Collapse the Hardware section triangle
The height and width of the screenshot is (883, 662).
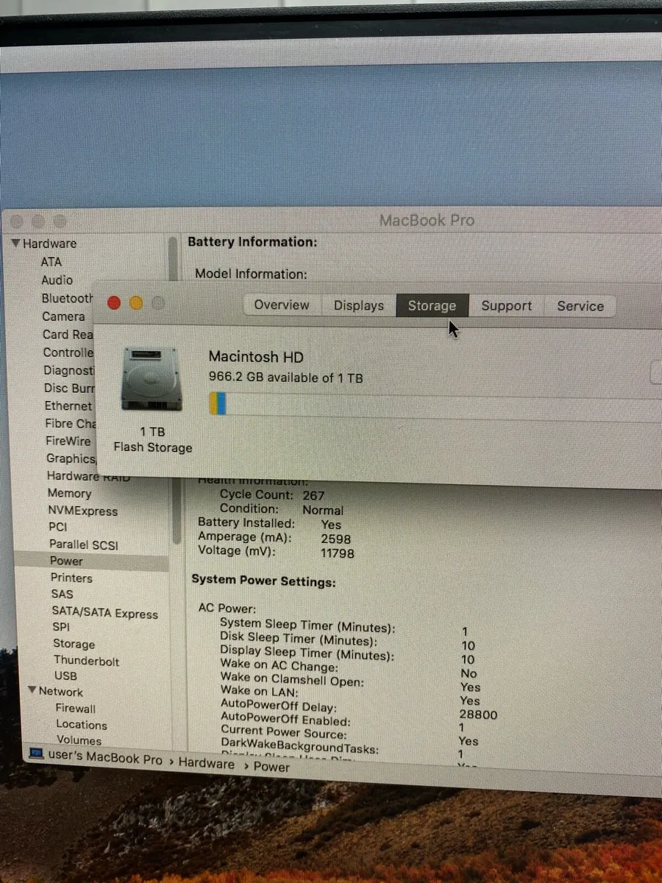pos(15,243)
